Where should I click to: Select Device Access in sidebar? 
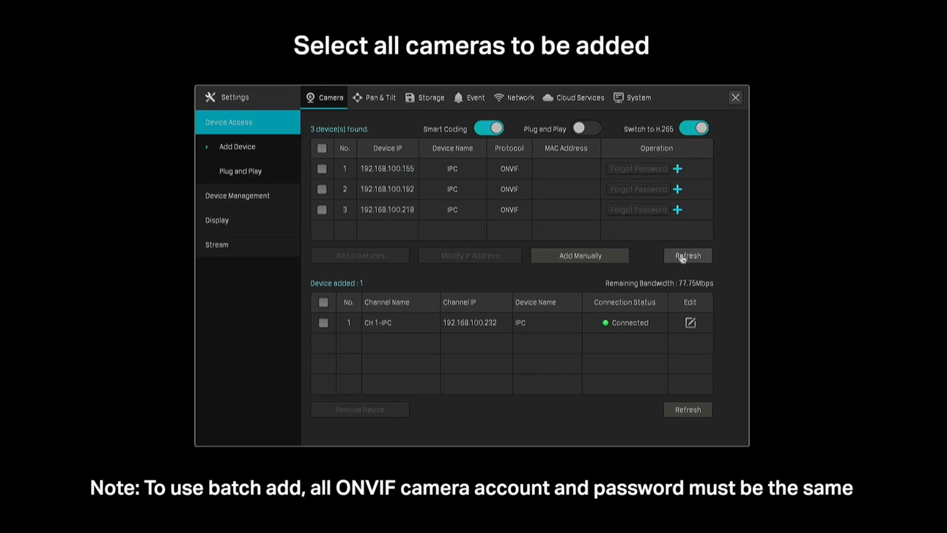pos(248,122)
